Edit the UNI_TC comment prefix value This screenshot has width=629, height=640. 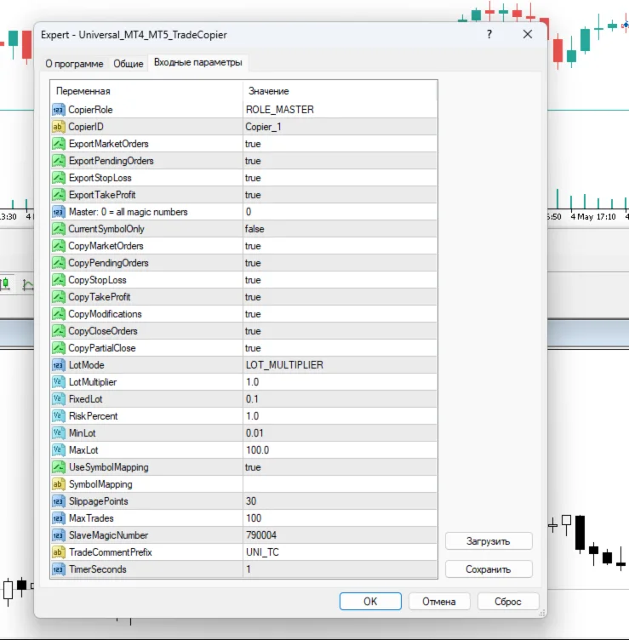tap(340, 552)
